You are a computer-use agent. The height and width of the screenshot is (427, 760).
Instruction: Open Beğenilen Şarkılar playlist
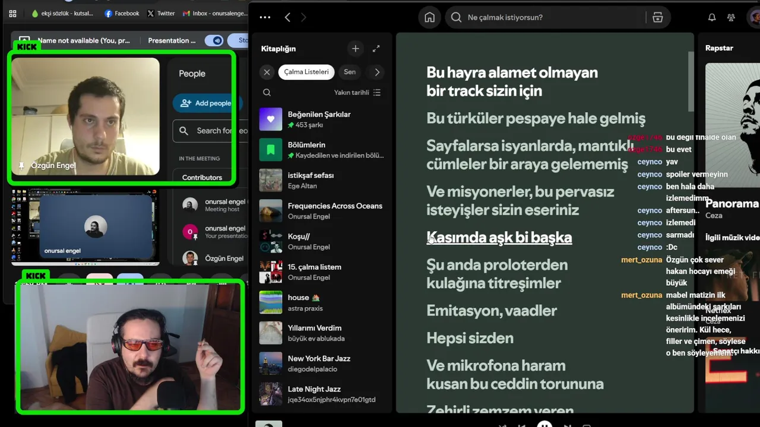322,119
